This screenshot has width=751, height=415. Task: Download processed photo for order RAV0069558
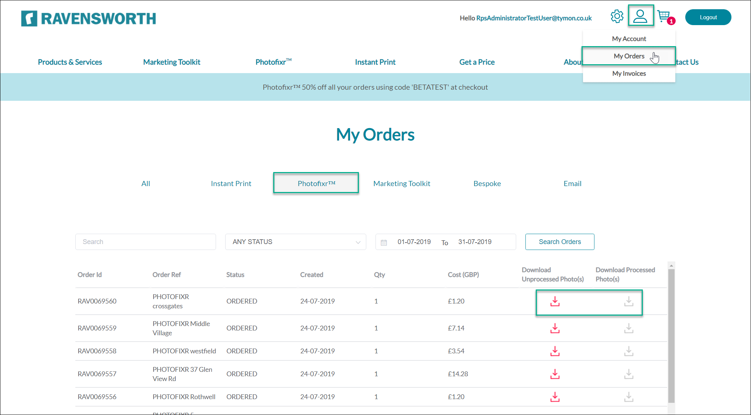628,351
